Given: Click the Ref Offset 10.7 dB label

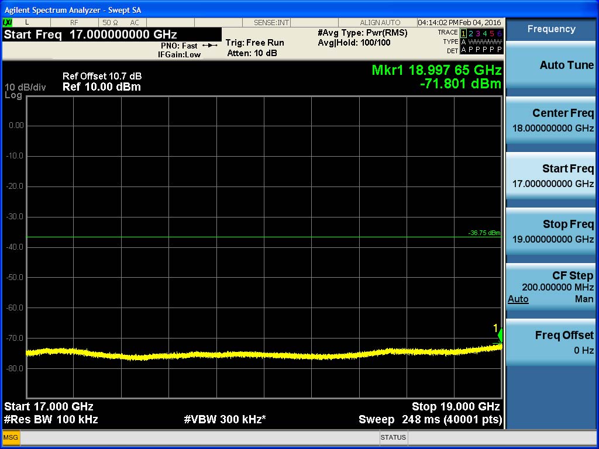Looking at the screenshot, I should pos(102,76).
